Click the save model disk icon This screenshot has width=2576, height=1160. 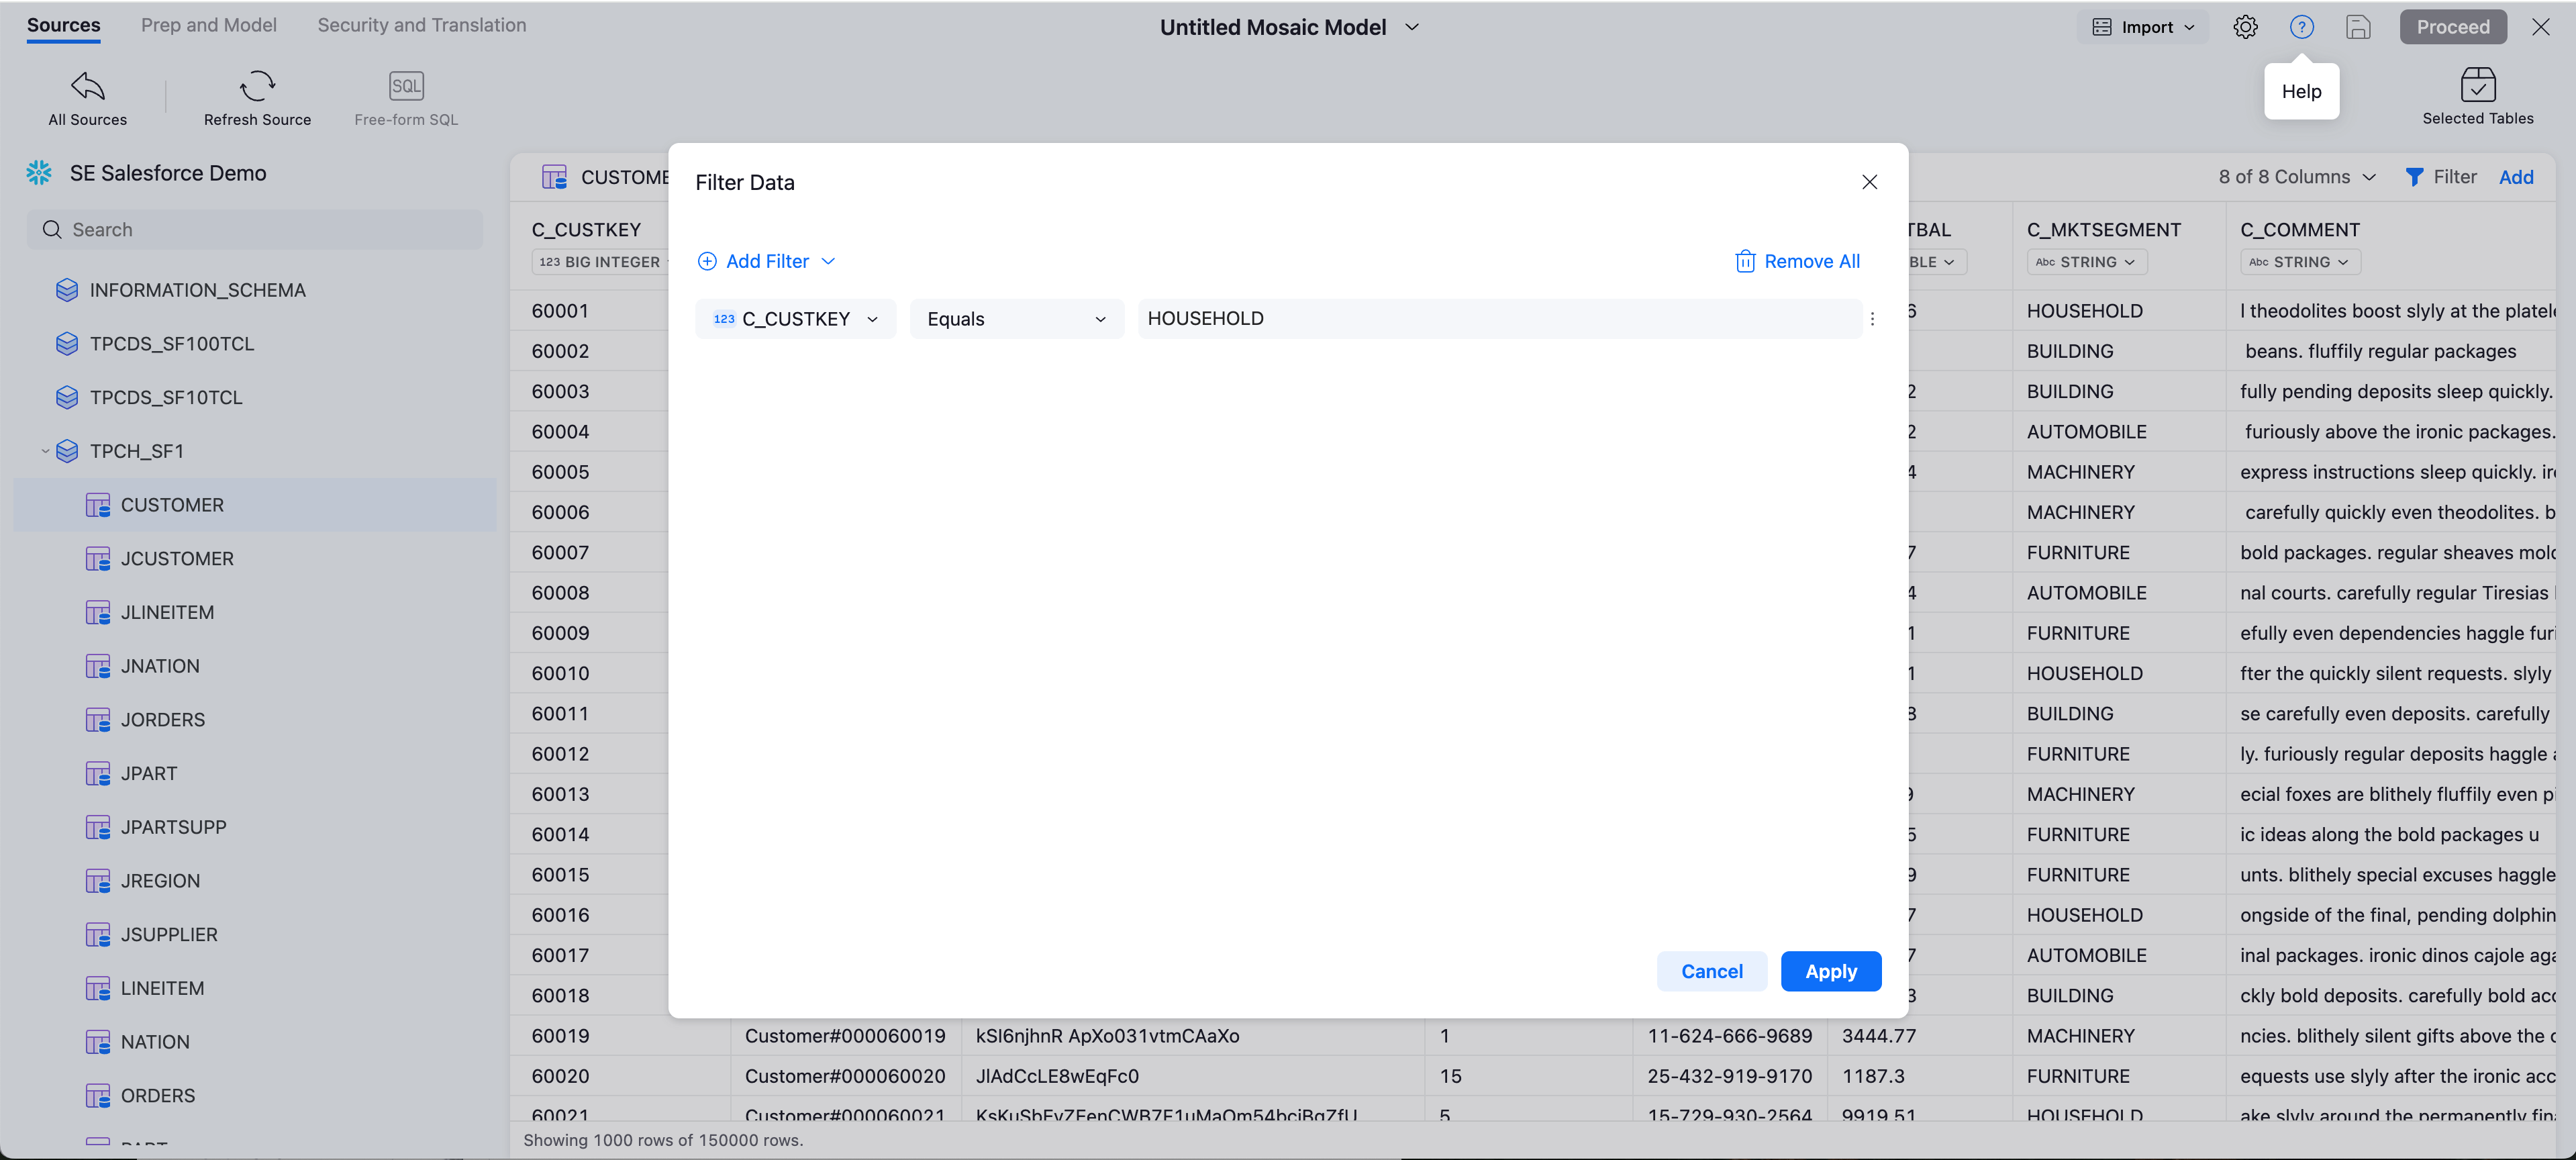tap(2357, 27)
